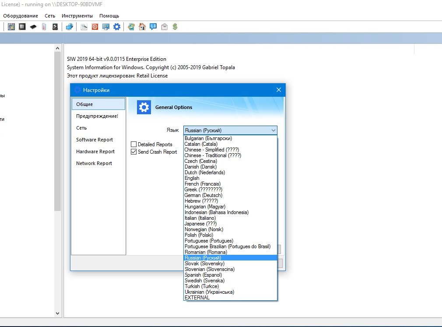The width and height of the screenshot is (442, 327).
Task: Select the Japanese language entry
Action: point(230,224)
